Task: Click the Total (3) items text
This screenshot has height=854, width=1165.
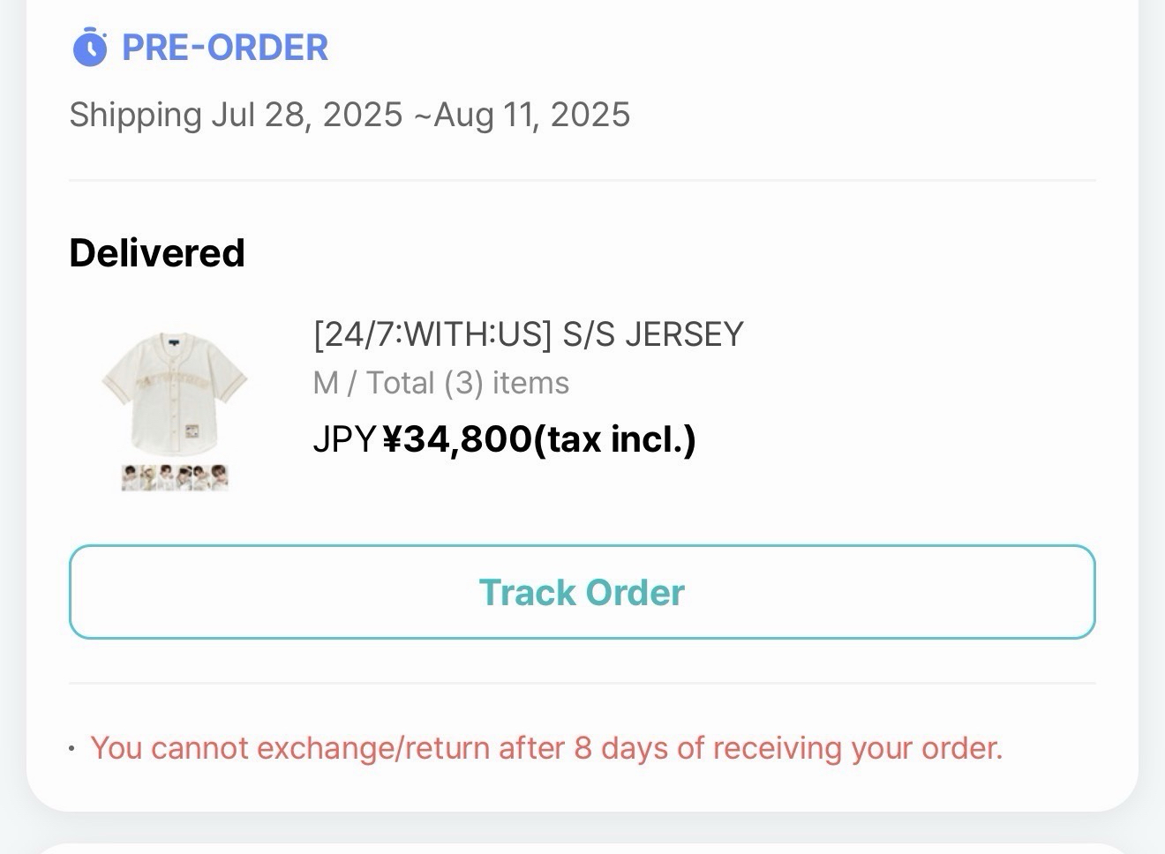Action: tap(468, 383)
